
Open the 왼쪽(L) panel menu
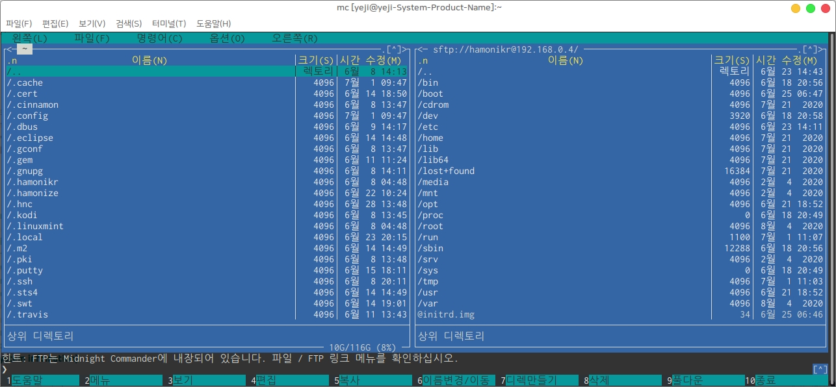[x=30, y=38]
